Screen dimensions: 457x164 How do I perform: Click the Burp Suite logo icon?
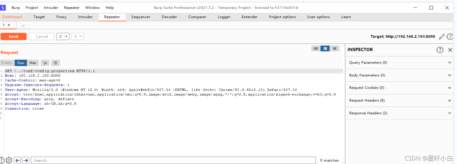(3, 8)
